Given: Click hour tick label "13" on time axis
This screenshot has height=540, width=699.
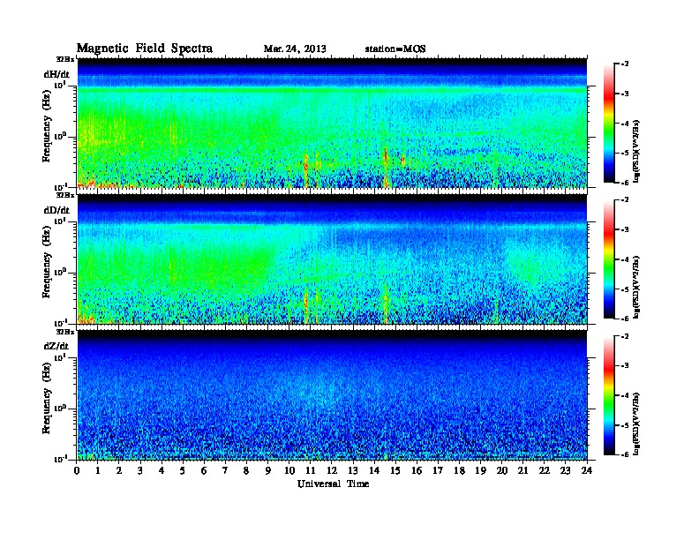Looking at the screenshot, I should coord(353,470).
